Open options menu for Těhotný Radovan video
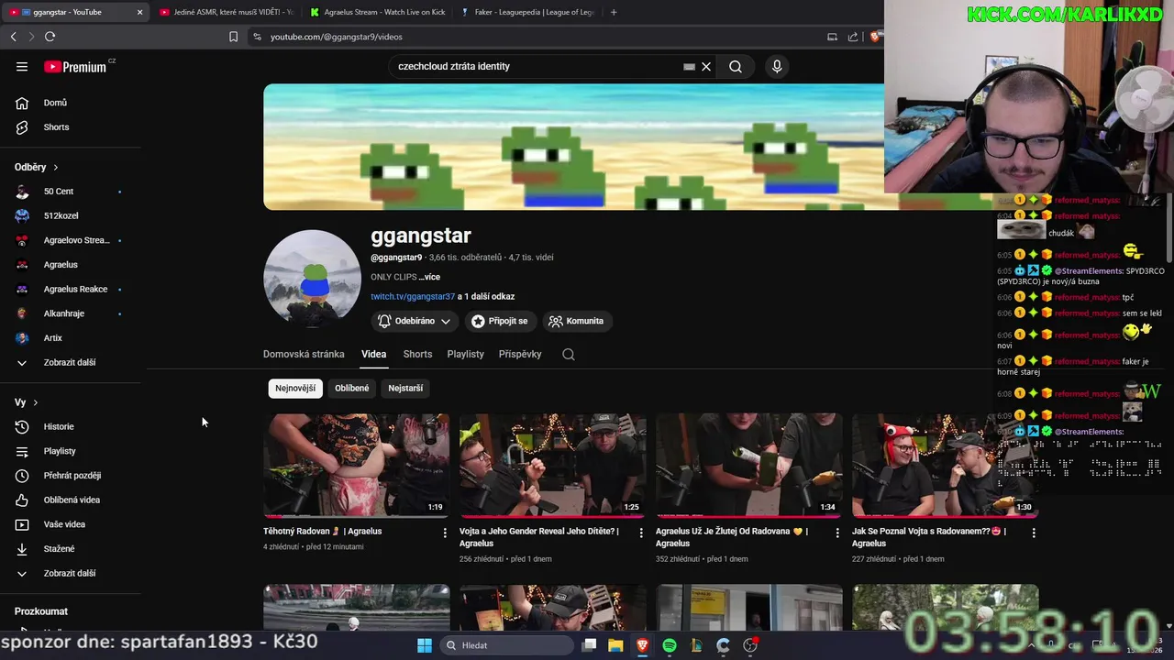The width and height of the screenshot is (1174, 660). click(x=445, y=533)
